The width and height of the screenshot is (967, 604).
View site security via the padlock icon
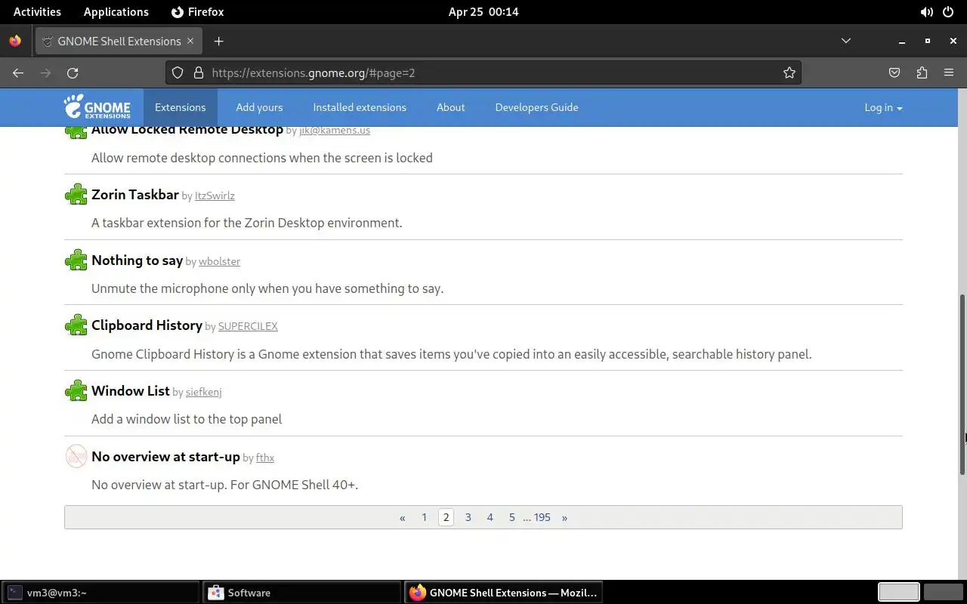tap(199, 72)
